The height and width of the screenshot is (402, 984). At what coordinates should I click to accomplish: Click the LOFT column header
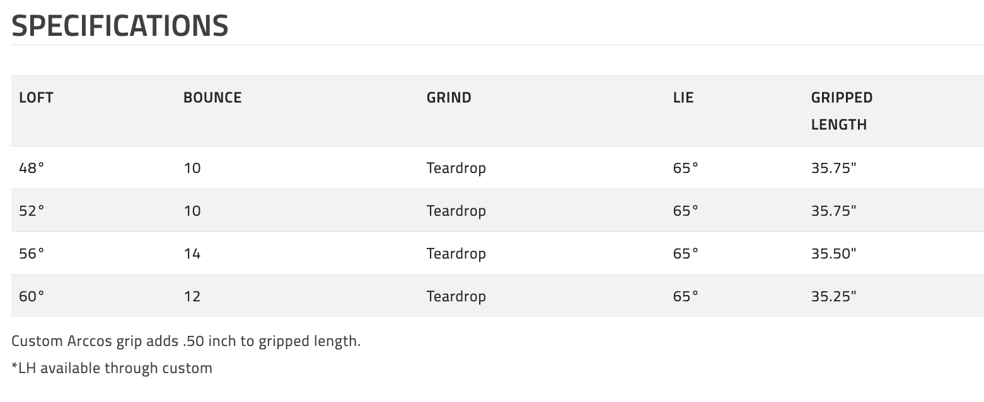36,98
